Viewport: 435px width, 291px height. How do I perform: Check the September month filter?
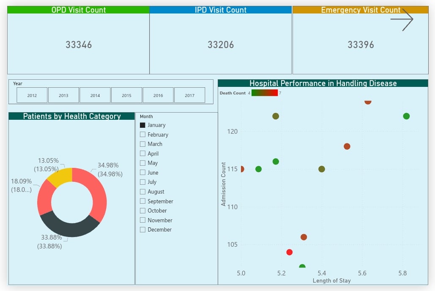(143, 202)
